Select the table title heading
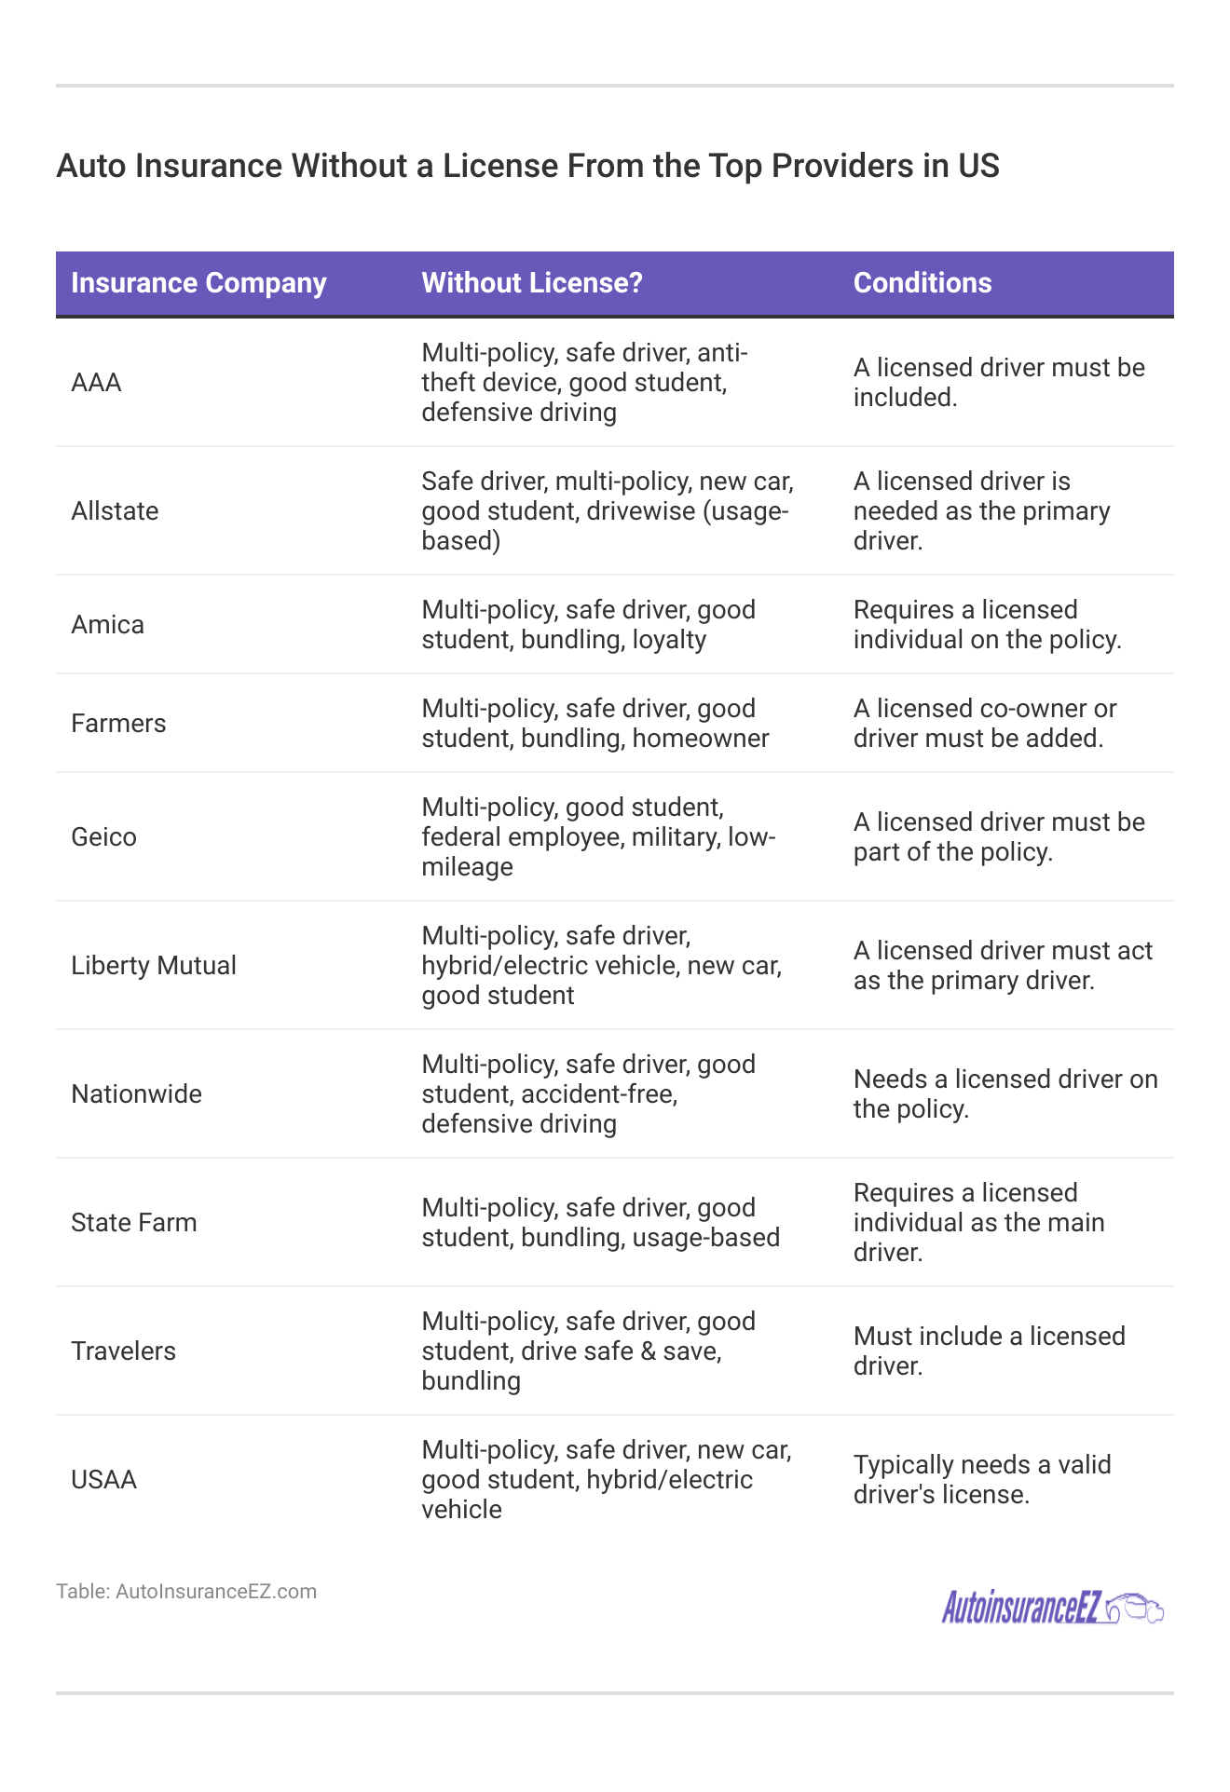Image resolution: width=1230 pixels, height=1792 pixels. [x=527, y=166]
